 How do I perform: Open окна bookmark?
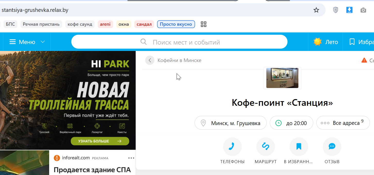124,24
